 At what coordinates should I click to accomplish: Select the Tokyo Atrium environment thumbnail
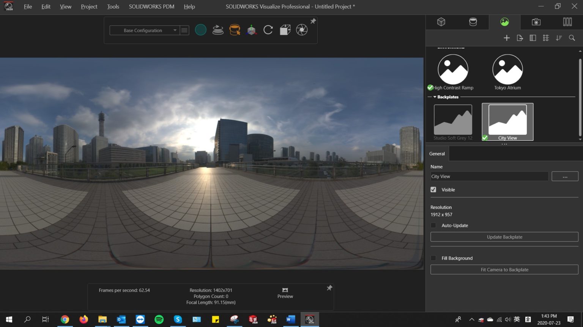click(x=507, y=69)
